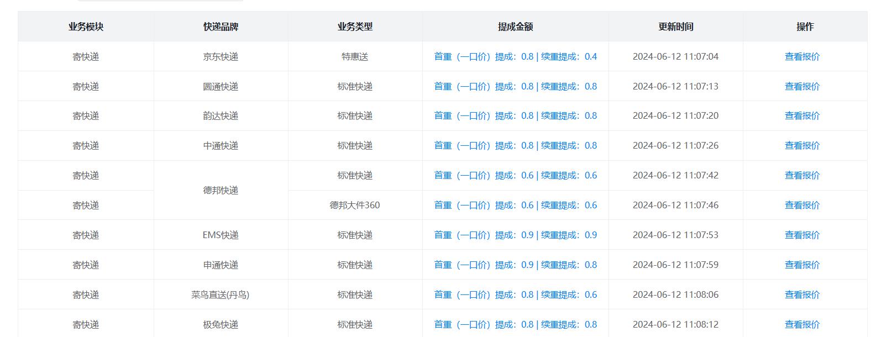Image resolution: width=876 pixels, height=337 pixels.
Task: Click timestamp 2024-06-12 11:08:12
Action: point(675,324)
